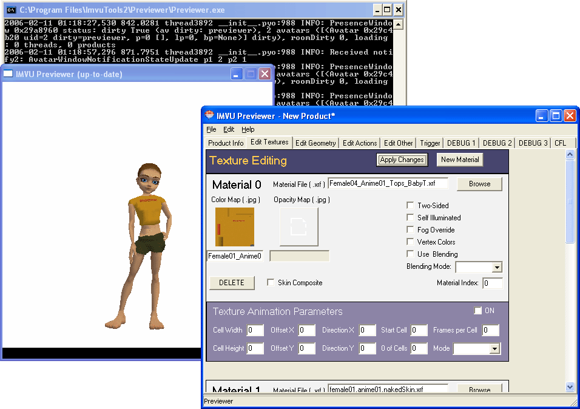Click the texture panel vertical scrollbar thumb
This screenshot has height=409, width=580.
click(570, 201)
